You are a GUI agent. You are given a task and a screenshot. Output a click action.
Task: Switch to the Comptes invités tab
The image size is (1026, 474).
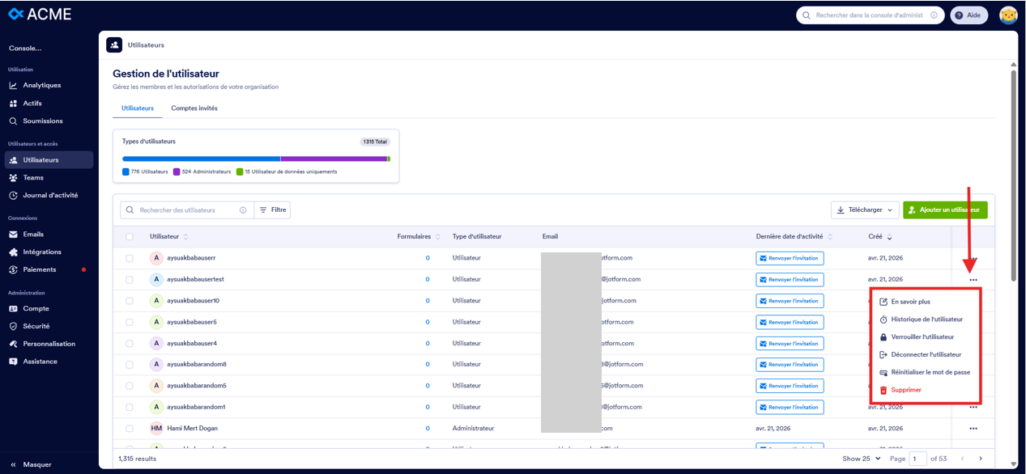[x=194, y=107]
